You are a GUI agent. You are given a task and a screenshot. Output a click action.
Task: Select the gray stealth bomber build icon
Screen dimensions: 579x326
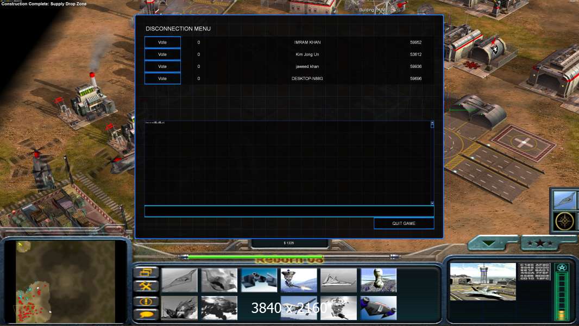pos(179,280)
